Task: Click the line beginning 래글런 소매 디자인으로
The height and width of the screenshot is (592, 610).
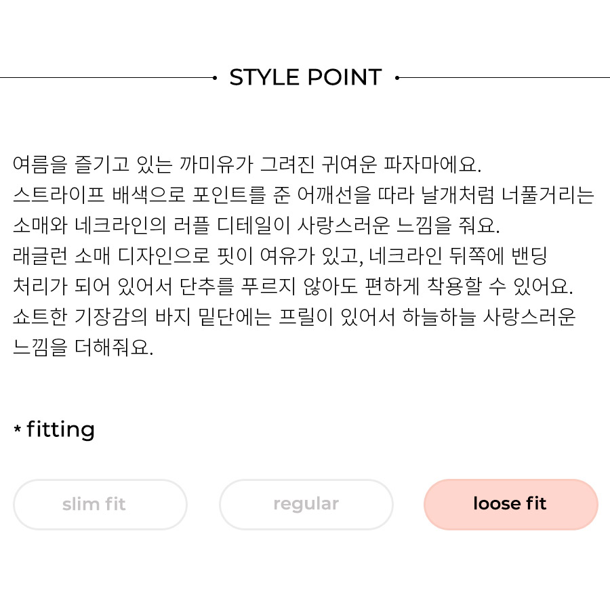Action: pos(280,256)
